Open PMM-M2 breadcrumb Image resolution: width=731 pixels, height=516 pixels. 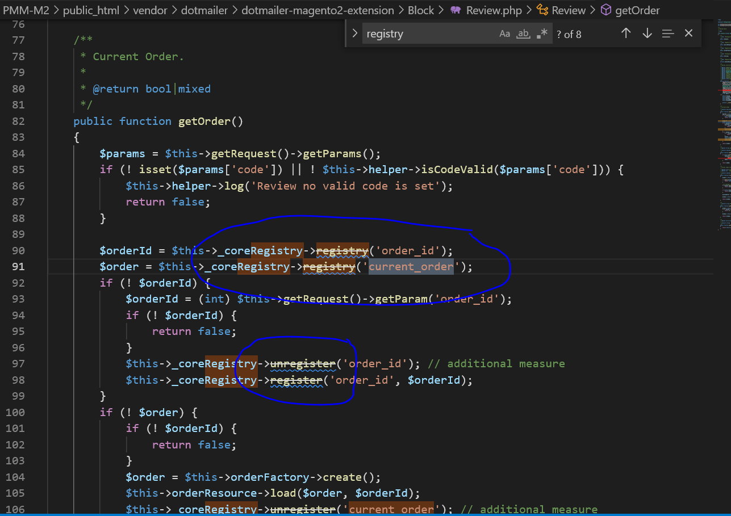[x=27, y=10]
